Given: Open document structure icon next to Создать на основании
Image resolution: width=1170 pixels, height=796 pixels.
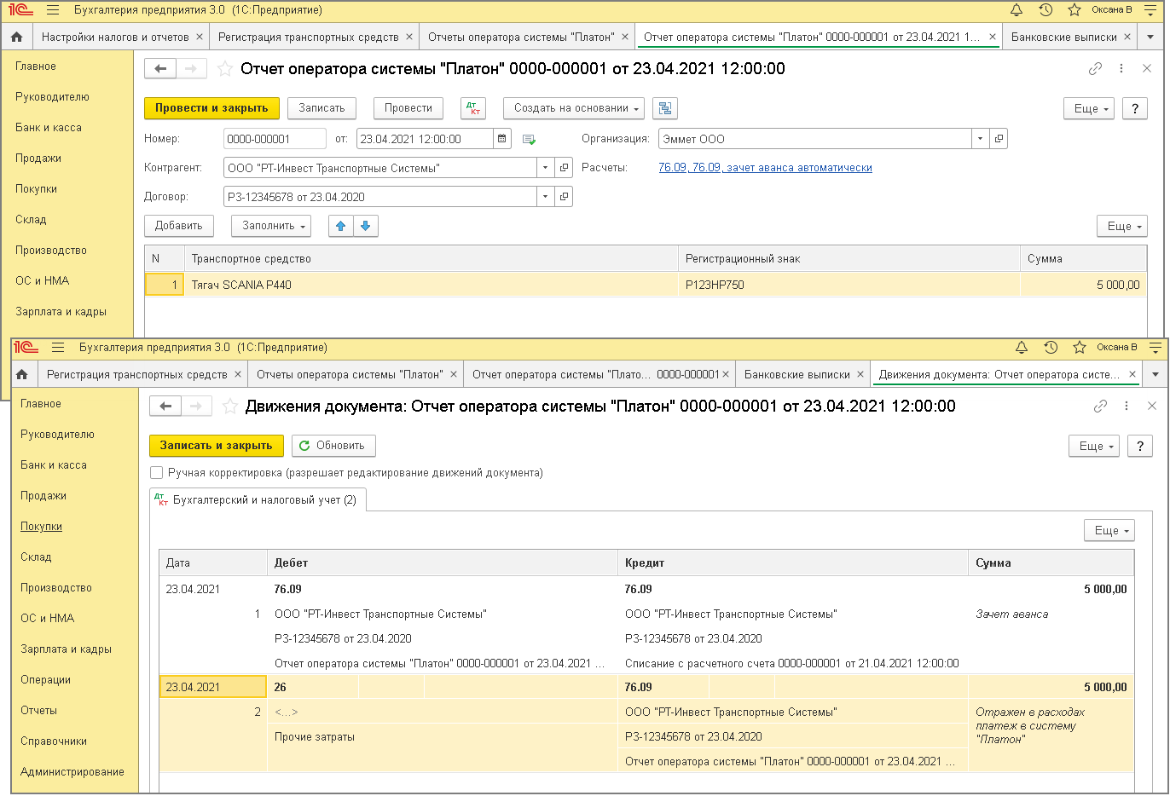Looking at the screenshot, I should point(665,108).
